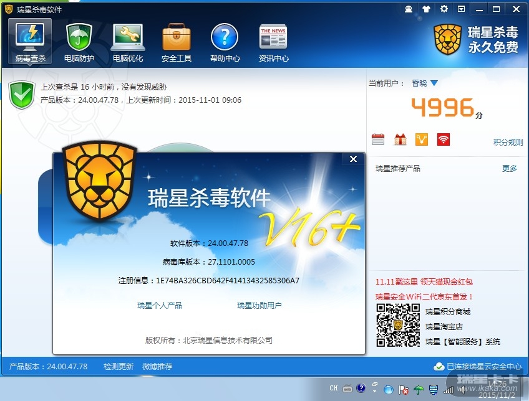Open the 11.11 天猫现金红包 promo link
The height and width of the screenshot is (401, 529).
coord(424,282)
